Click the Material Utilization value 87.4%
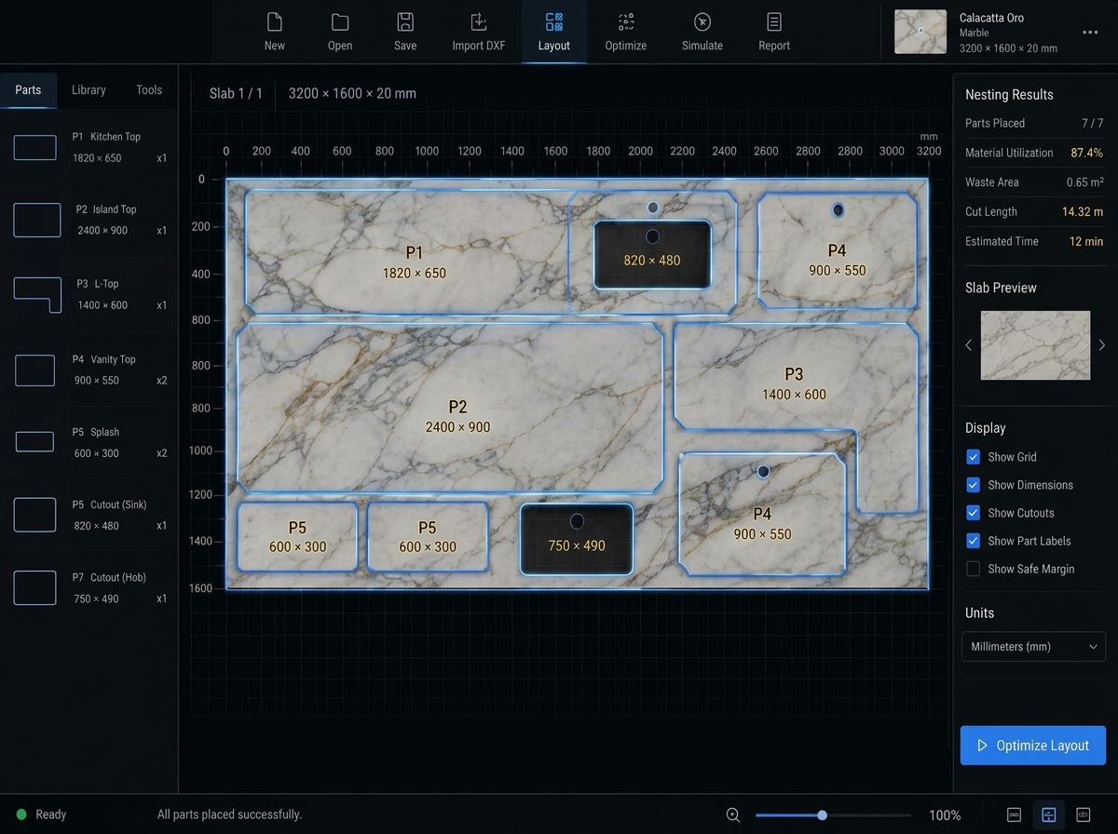 click(x=1087, y=153)
